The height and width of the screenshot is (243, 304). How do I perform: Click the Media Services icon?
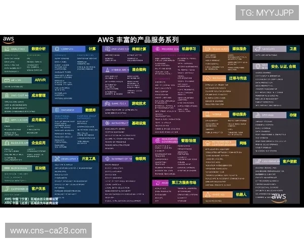click(x=208, y=49)
